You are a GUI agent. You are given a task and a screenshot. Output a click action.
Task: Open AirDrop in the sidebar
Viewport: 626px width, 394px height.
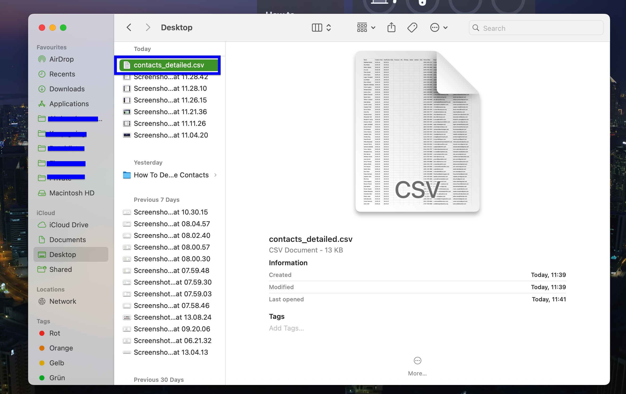pos(71,59)
